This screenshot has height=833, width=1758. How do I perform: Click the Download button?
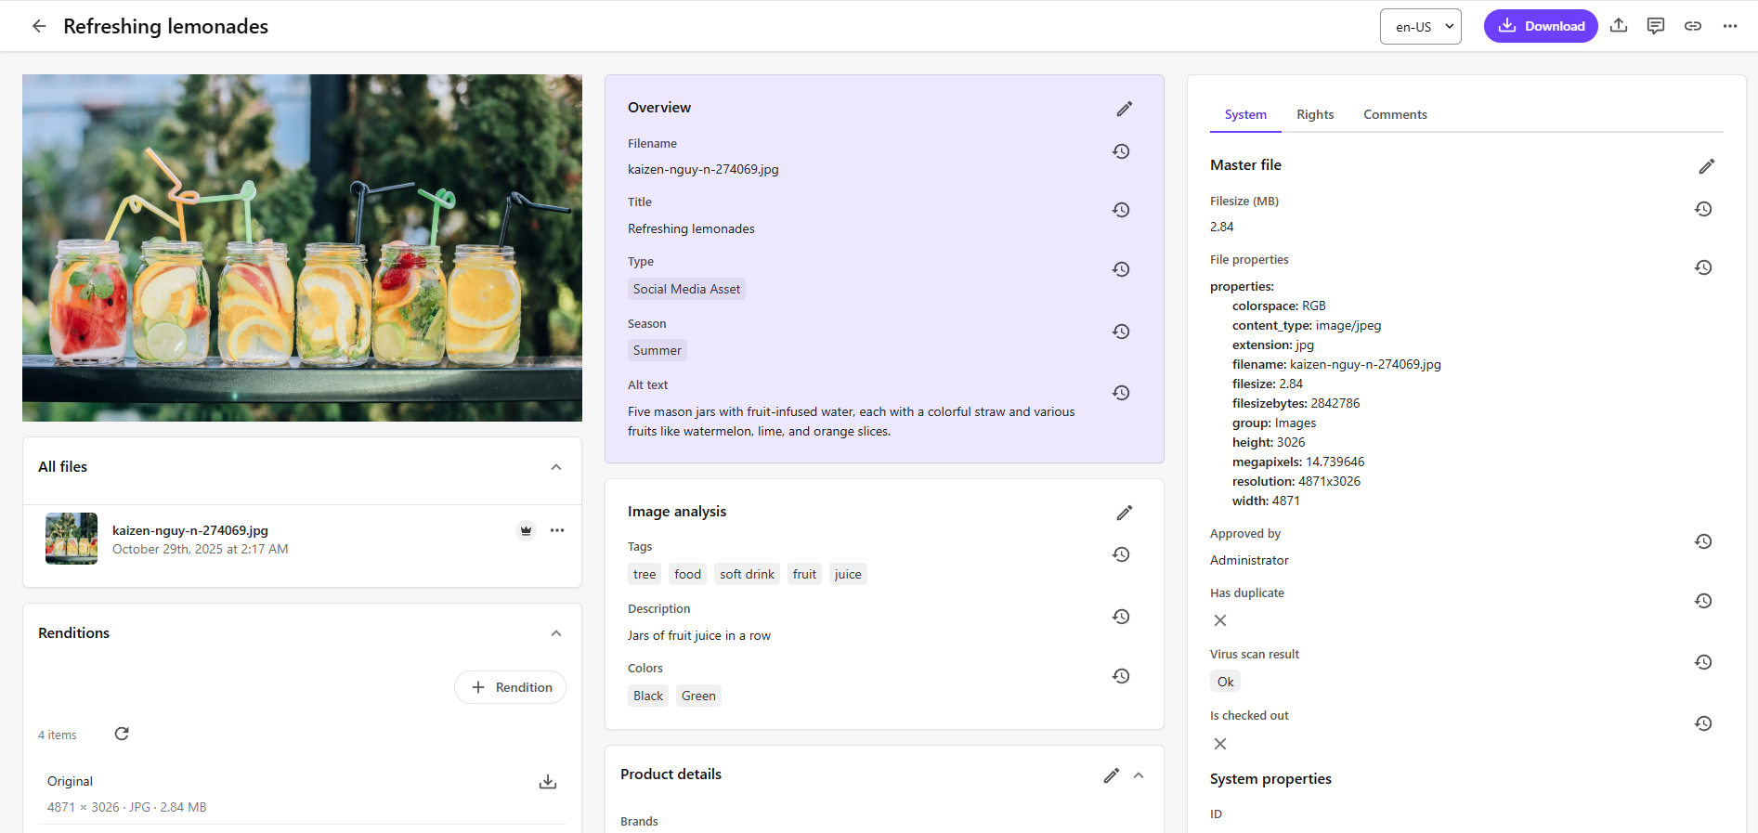pos(1541,26)
